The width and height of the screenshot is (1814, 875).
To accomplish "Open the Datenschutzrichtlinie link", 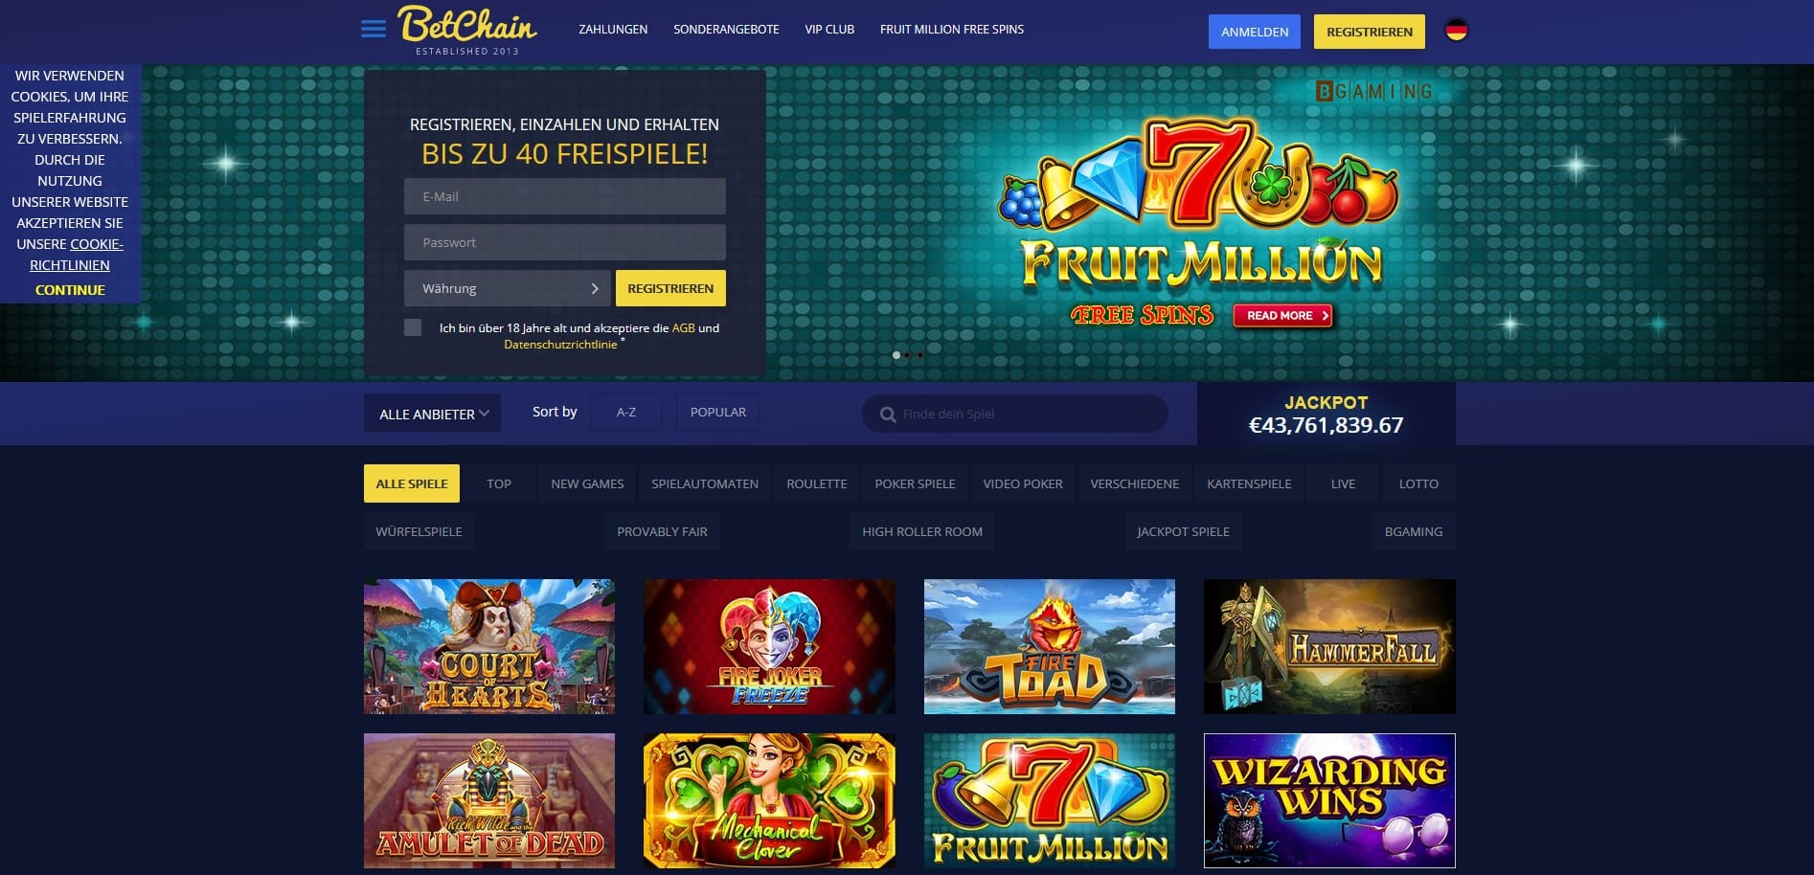I will coord(560,345).
